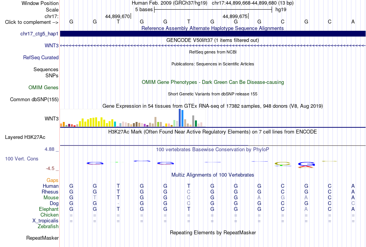Click the Window Position label

coord(40,3)
